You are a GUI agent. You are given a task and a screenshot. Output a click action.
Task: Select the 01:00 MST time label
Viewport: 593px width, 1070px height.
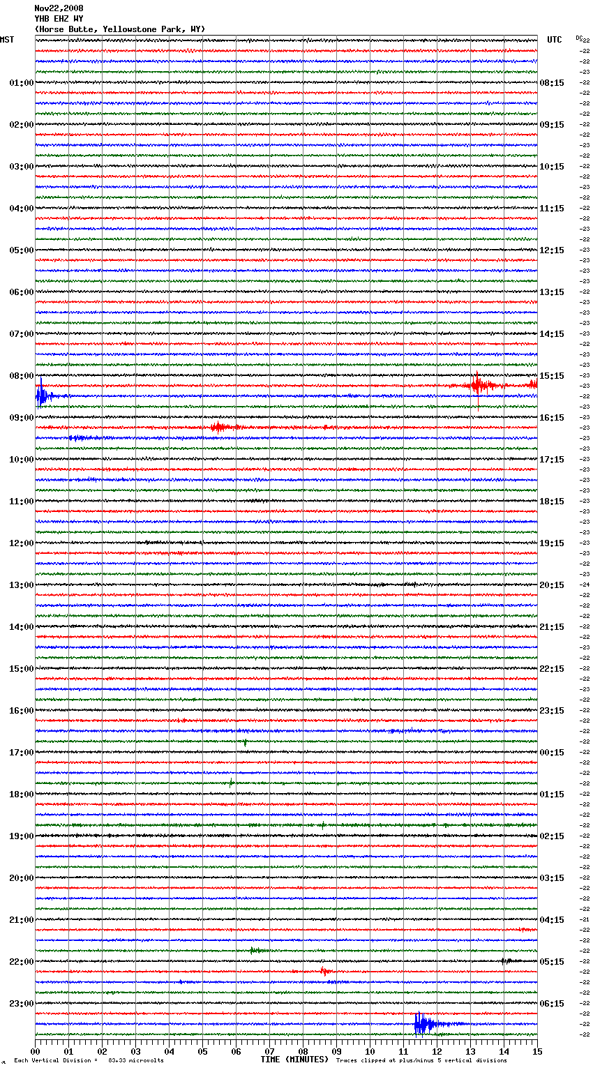22,83
